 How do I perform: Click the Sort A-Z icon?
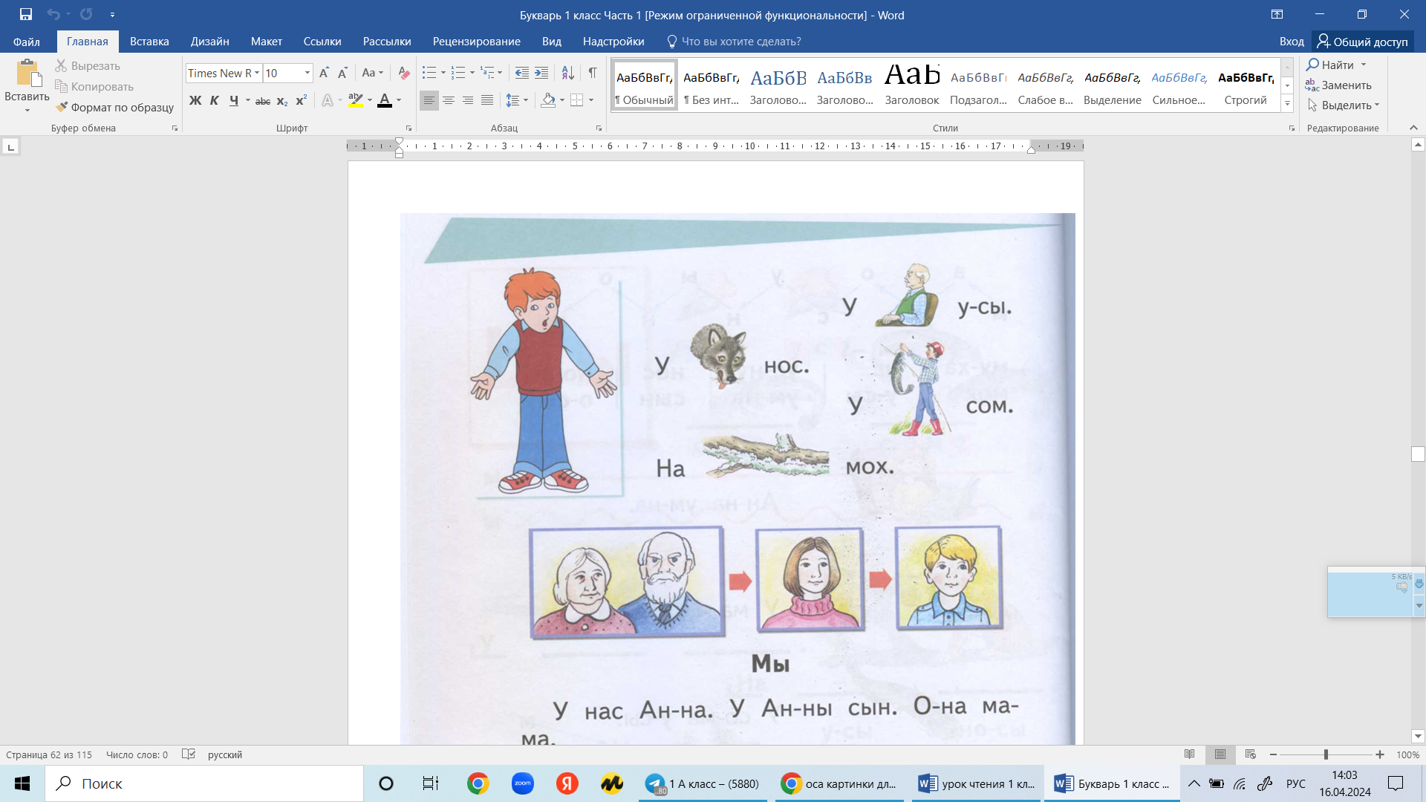[567, 73]
